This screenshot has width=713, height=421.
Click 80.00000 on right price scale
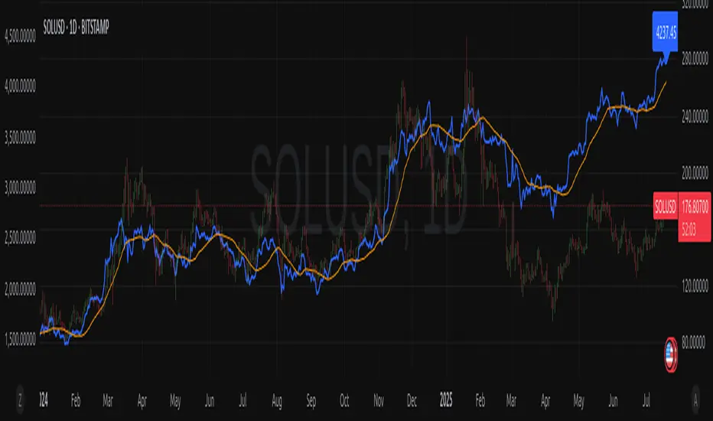(694, 342)
